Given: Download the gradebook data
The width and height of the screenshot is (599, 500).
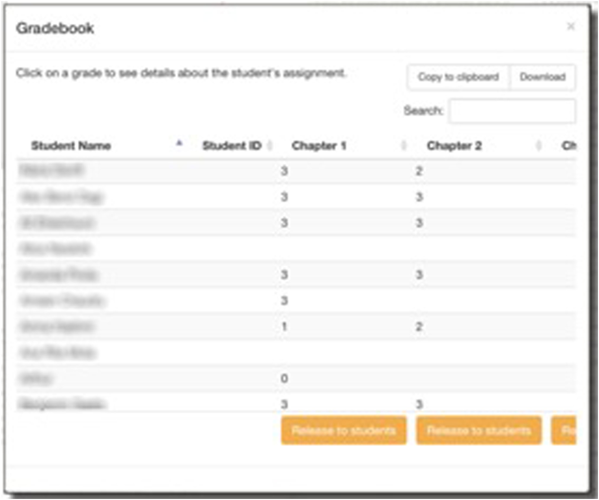Looking at the screenshot, I should (x=542, y=77).
